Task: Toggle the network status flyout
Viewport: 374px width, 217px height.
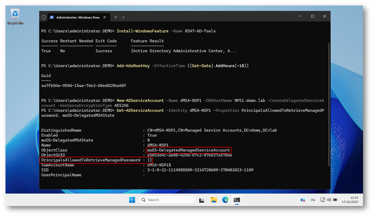Action: 322,200
